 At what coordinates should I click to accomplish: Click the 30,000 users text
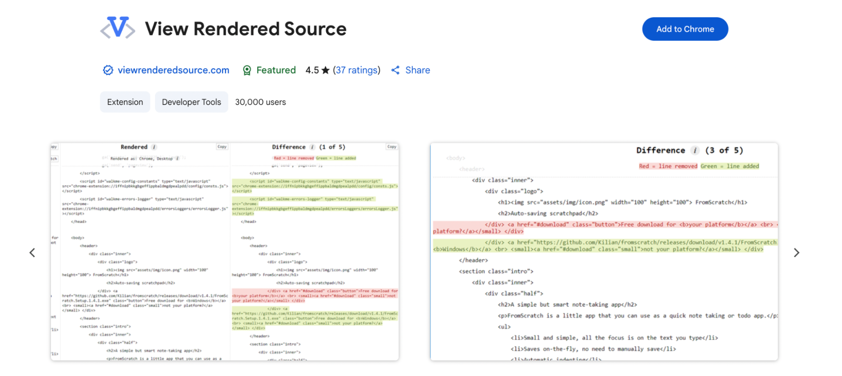coord(260,102)
